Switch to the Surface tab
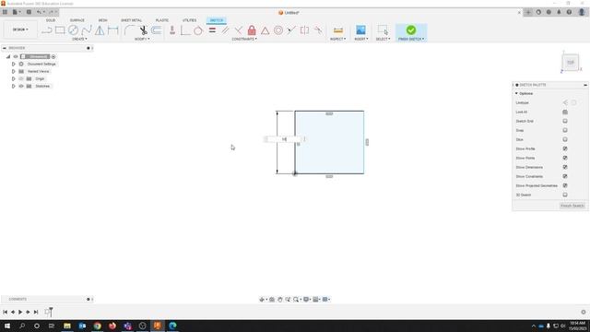The image size is (590, 332). 77,20
